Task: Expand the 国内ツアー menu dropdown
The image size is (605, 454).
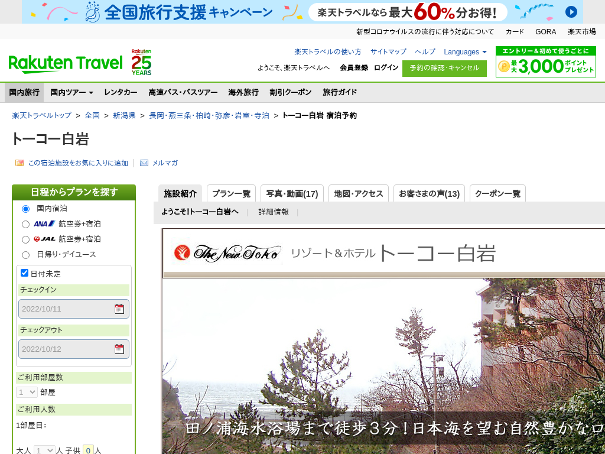Action: coord(71,92)
